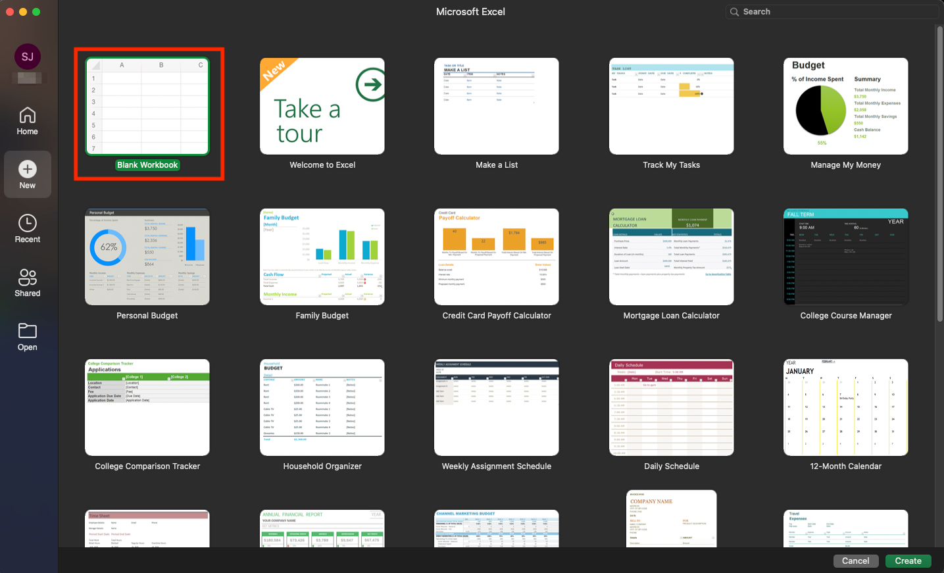944x573 pixels.
Task: Pick the Channel Marketing Budget template thumbnail
Action: click(x=497, y=528)
